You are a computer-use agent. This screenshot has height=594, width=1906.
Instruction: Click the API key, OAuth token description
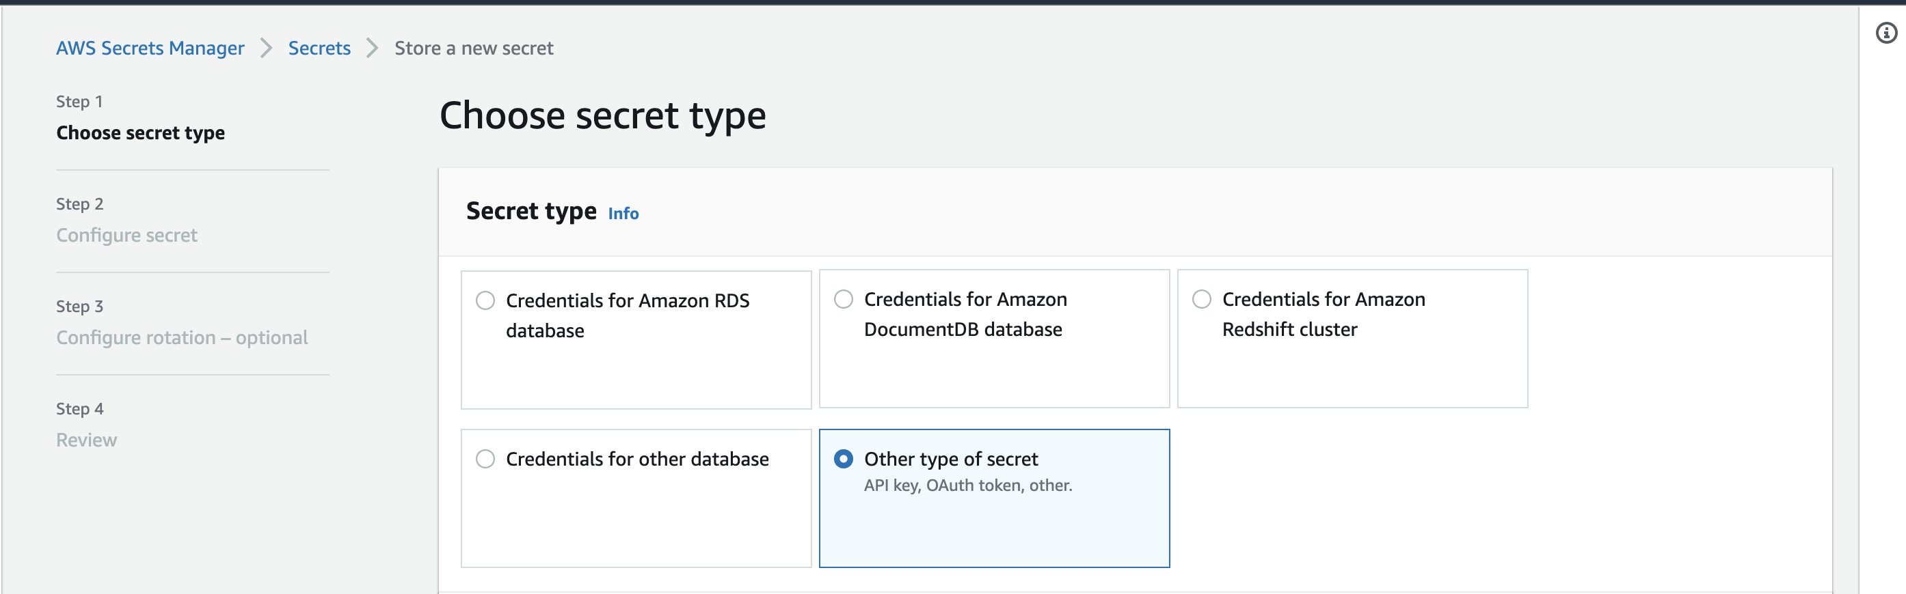click(968, 485)
